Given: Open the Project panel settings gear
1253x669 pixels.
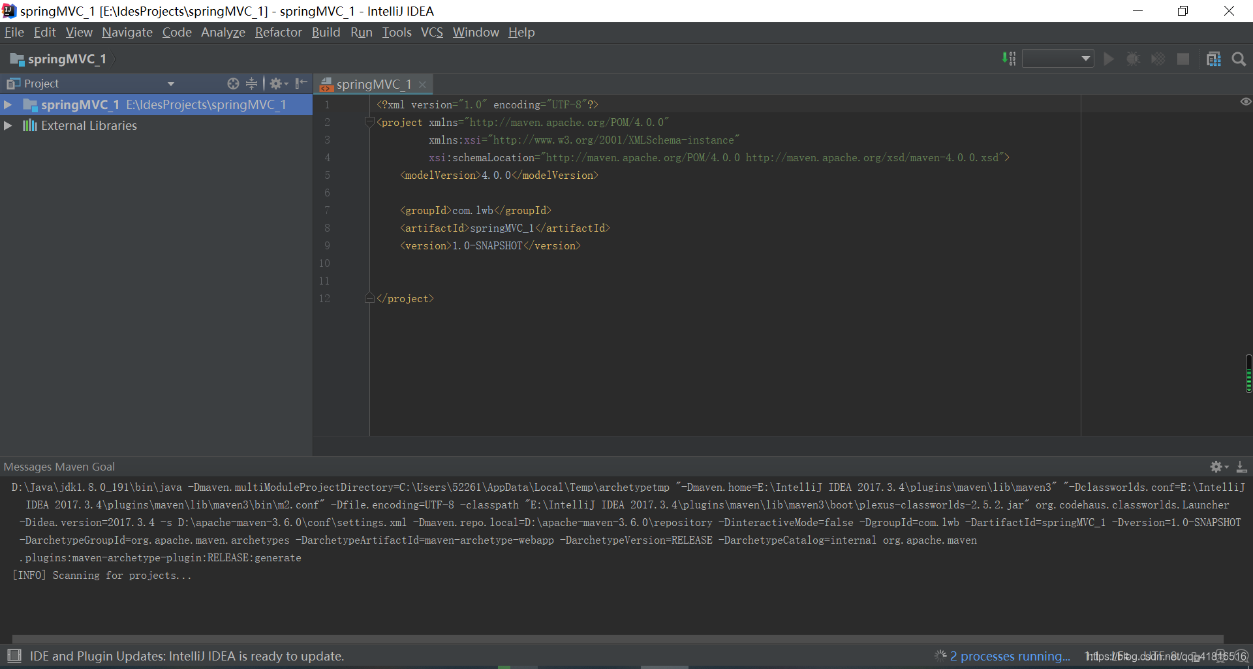Looking at the screenshot, I should [278, 84].
